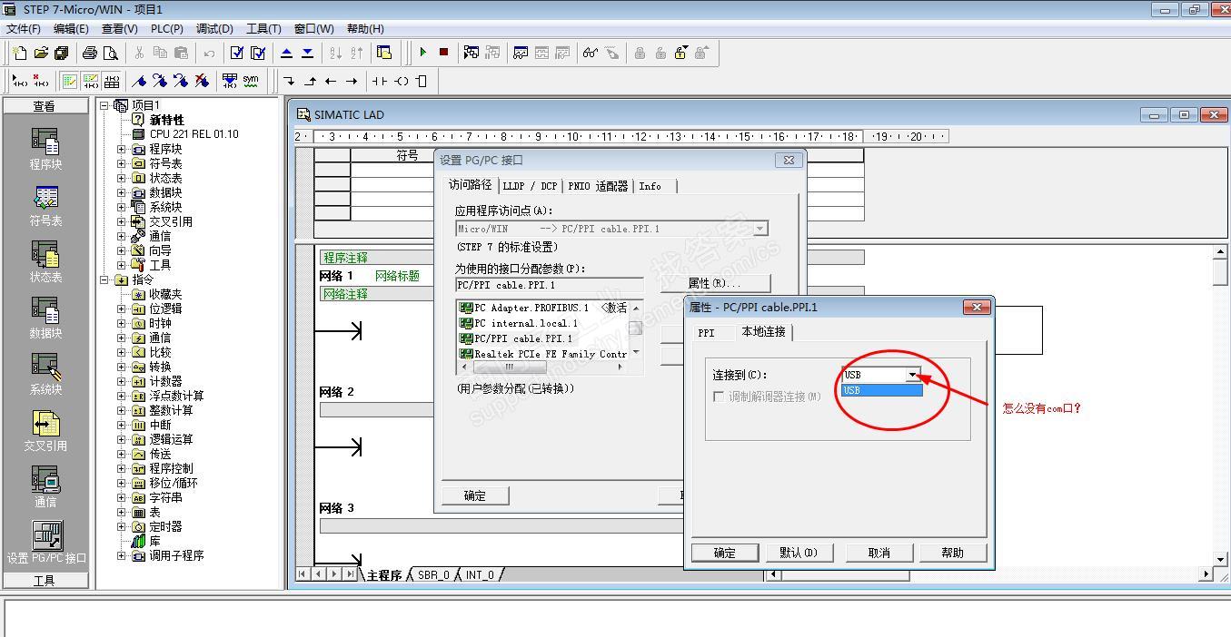Open the 文件(F) menu
The image size is (1231, 637).
pyautogui.click(x=24, y=29)
